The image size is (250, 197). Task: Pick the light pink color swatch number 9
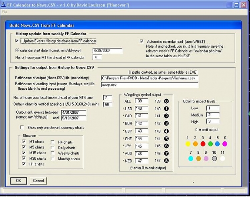(x=206, y=159)
